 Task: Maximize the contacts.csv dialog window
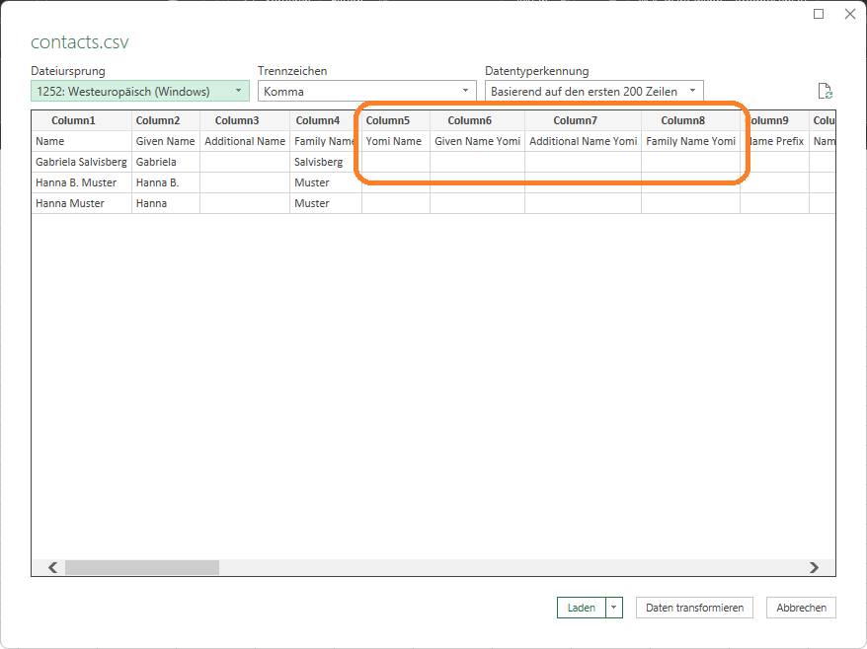(819, 14)
